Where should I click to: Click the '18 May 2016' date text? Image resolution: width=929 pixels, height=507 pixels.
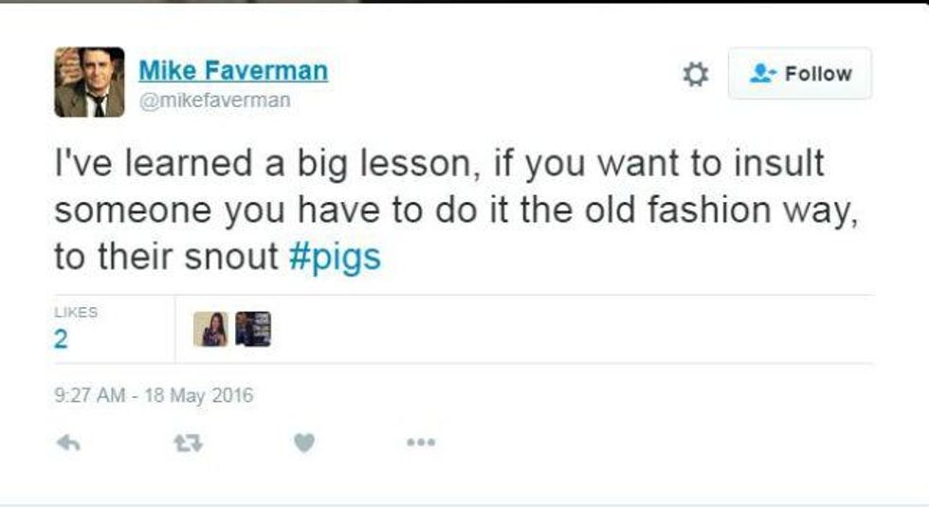click(198, 395)
